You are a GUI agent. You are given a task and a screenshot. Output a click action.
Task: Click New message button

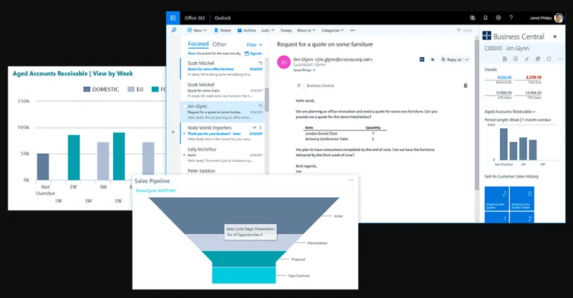point(194,30)
